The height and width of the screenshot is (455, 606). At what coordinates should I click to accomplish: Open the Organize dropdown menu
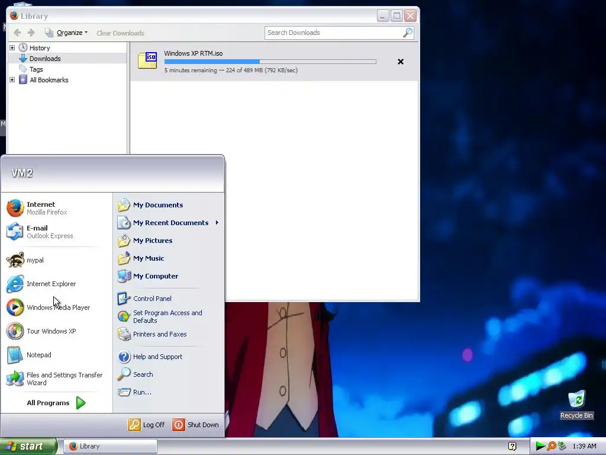point(66,33)
